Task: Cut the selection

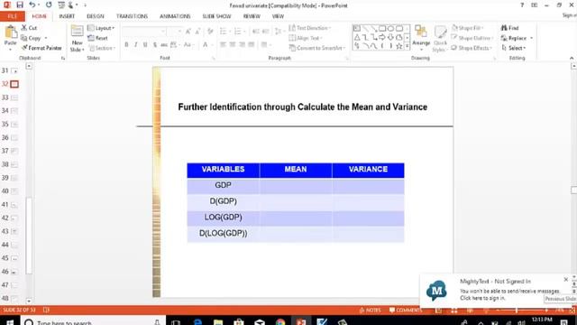Action: click(29, 28)
